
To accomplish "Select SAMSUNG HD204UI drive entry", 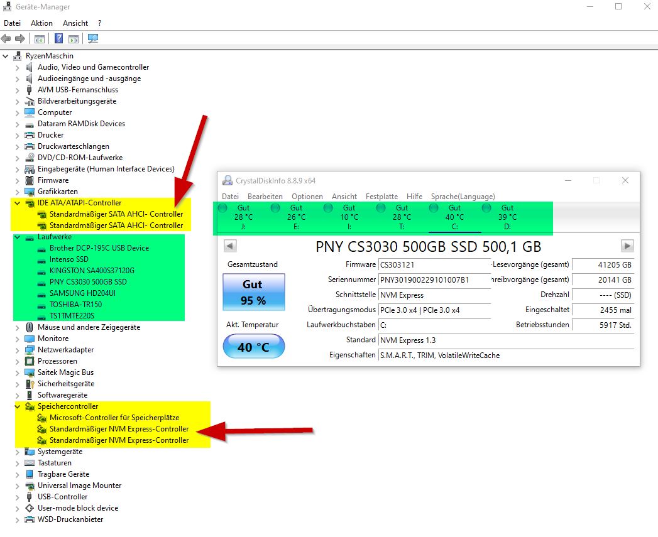I will coord(82,293).
